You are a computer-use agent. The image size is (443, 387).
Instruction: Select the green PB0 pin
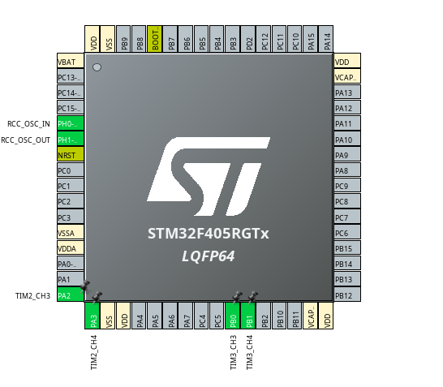click(233, 316)
